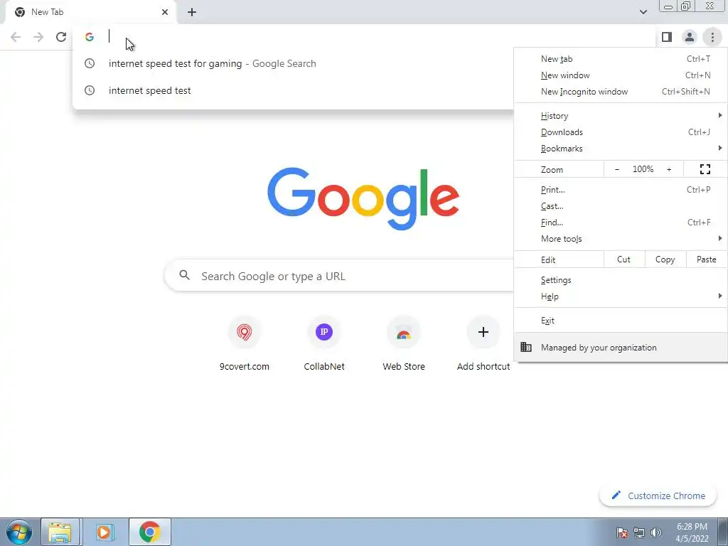Click Managed by your organization
The height and width of the screenshot is (546, 728).
point(621,347)
